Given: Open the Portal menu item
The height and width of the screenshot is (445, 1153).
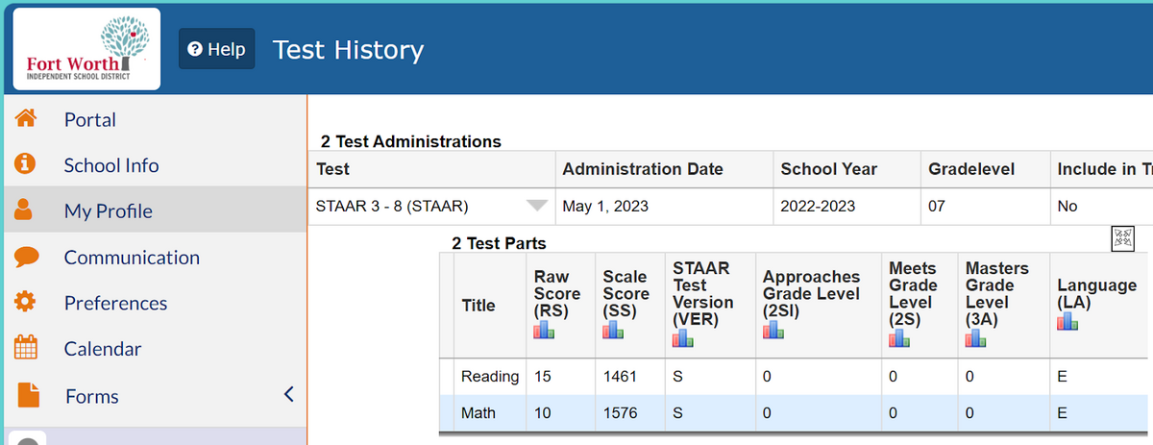Looking at the screenshot, I should [x=89, y=120].
